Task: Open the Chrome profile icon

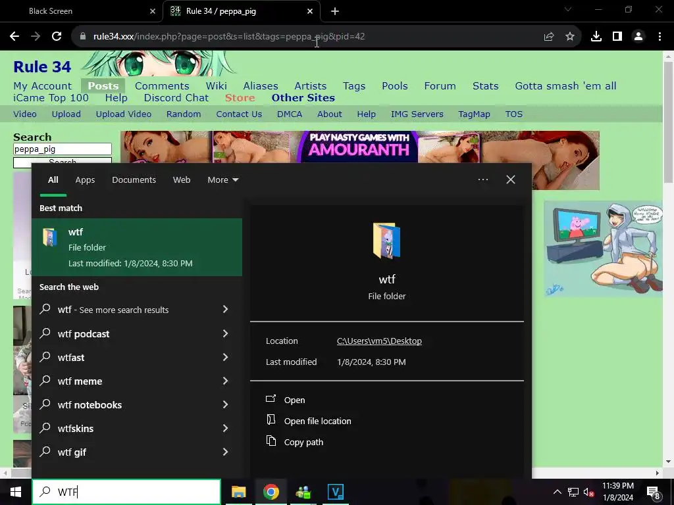Action: (638, 37)
